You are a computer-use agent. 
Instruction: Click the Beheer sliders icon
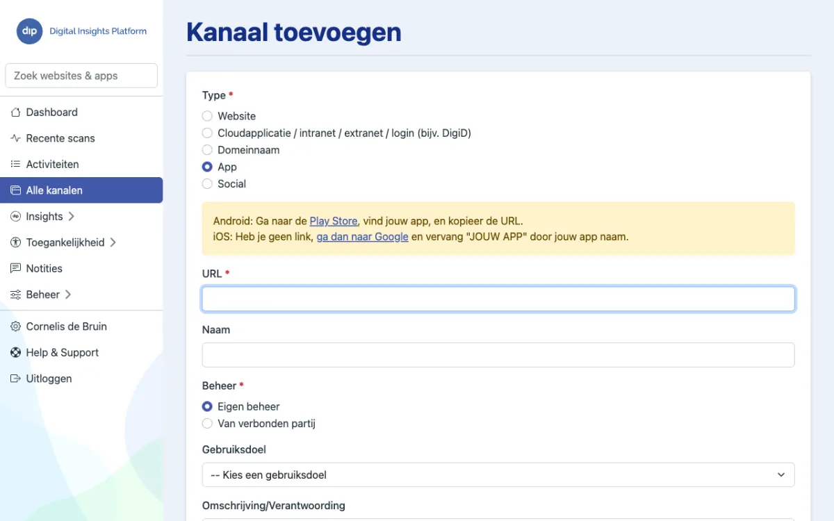[15, 295]
